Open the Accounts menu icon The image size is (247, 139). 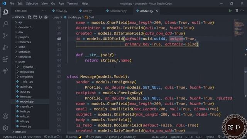coord(5,116)
